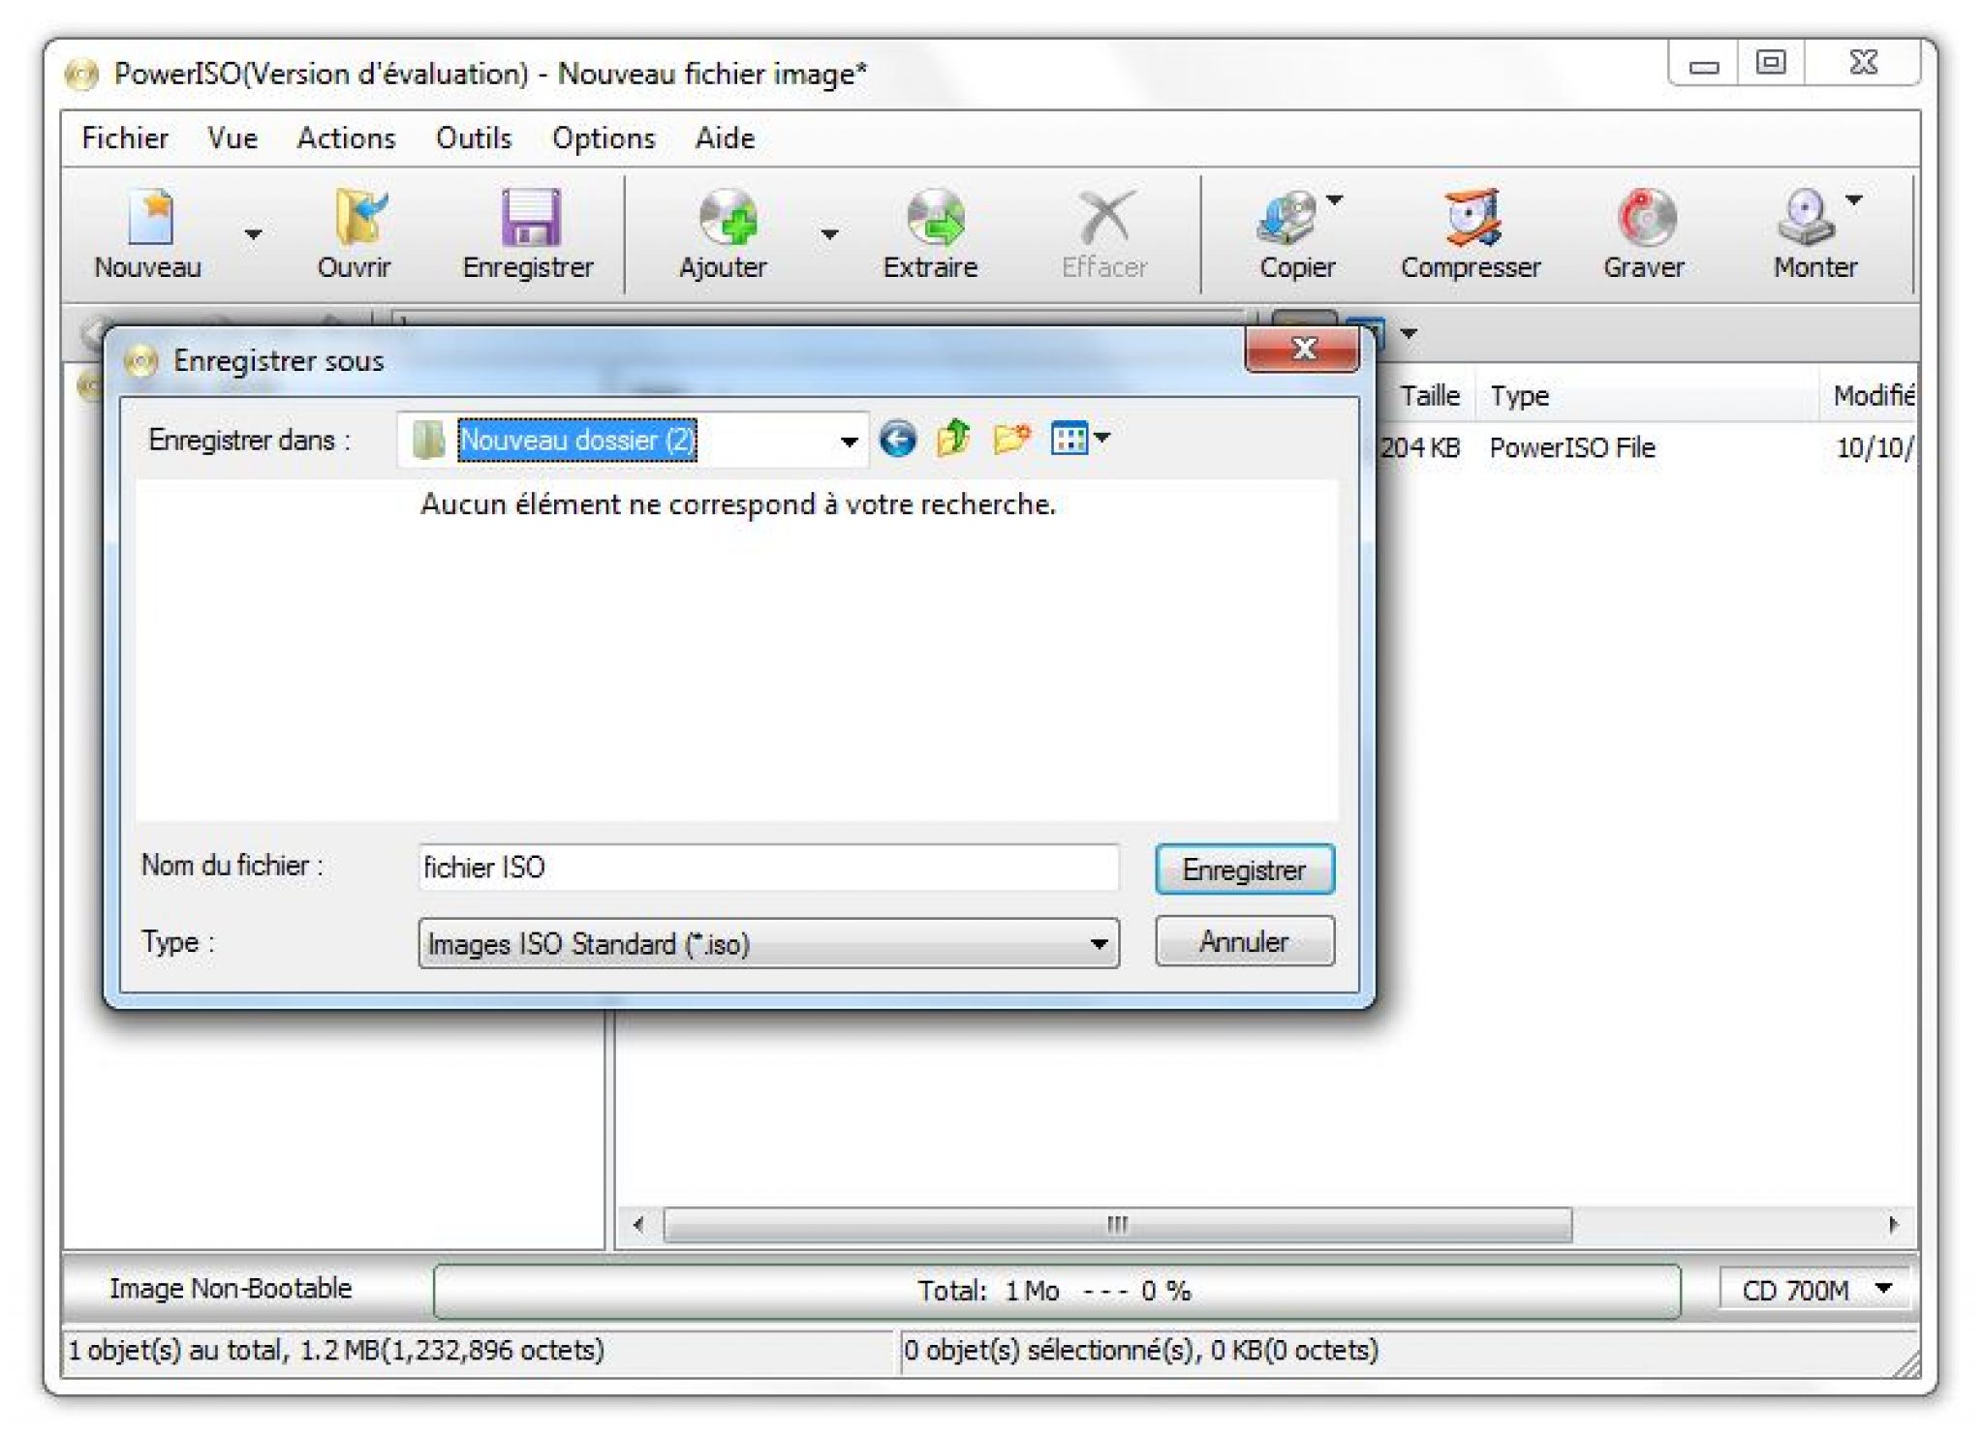Click the horizontal scrollbar in file list
Viewport: 1984px width, 1434px height.
click(x=1116, y=1225)
